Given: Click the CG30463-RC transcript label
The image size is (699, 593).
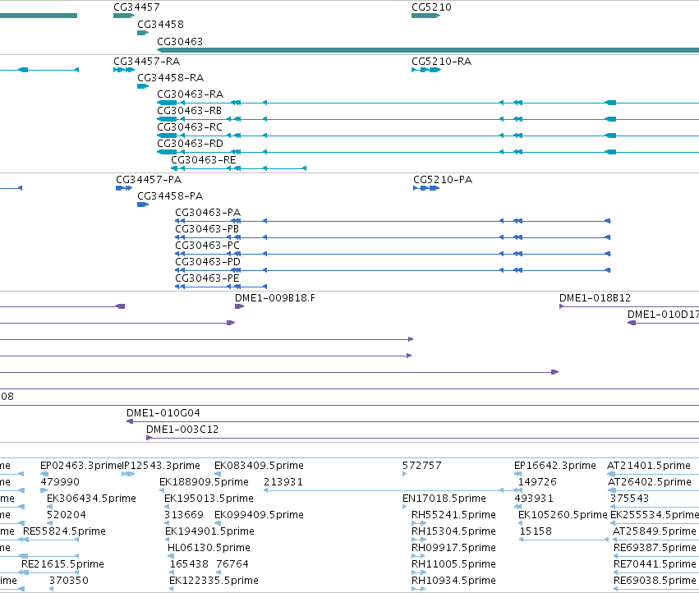Looking at the screenshot, I should 190,127.
